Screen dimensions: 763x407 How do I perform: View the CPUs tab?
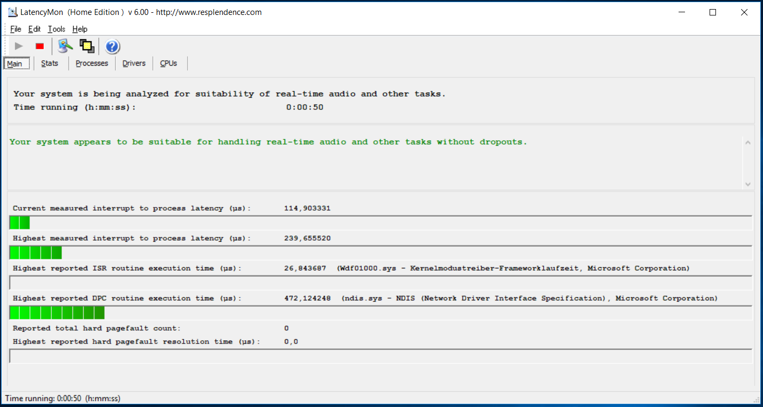click(168, 63)
